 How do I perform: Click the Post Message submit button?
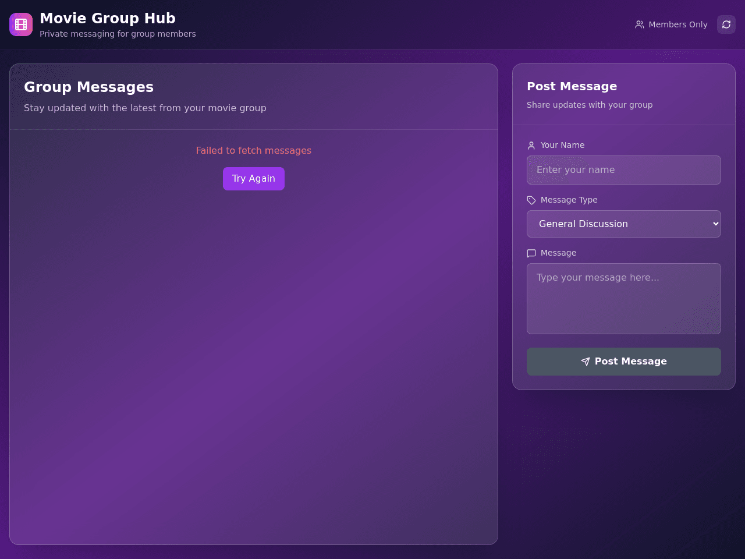pyautogui.click(x=624, y=362)
